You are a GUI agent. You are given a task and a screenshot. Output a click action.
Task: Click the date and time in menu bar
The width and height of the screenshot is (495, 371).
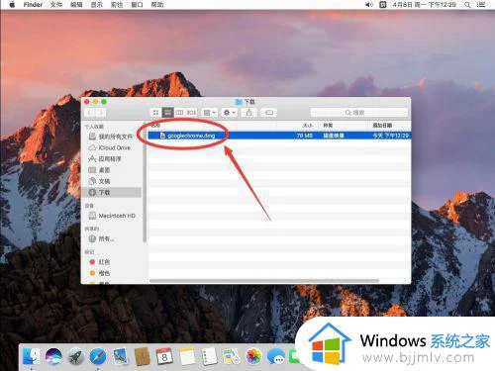pos(424,5)
